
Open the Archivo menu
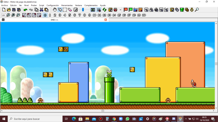coord(5,5)
